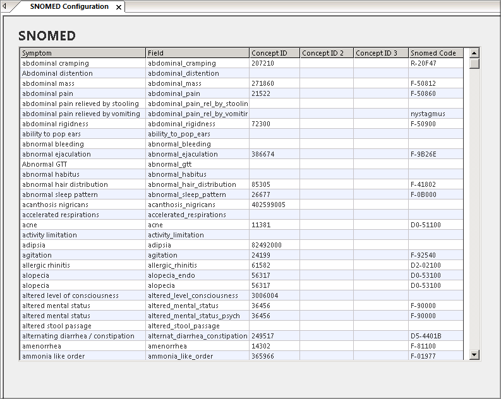This screenshot has height=399, width=501.
Task: Click the 'abnormal_hair_distribution' field cell
Action: (x=198, y=184)
